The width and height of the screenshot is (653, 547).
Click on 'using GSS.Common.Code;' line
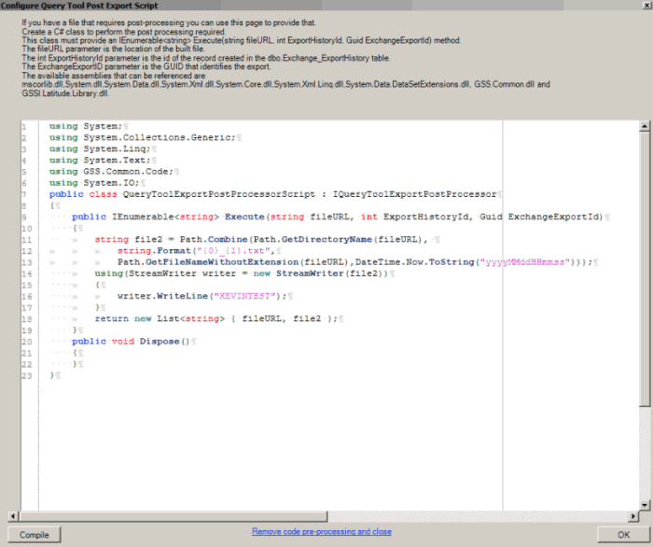111,172
